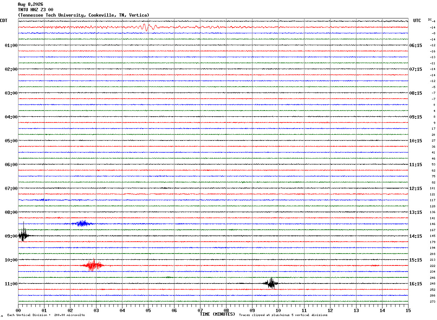The height and width of the screenshot is (320, 437).
Task: Click the 03:00 CDT hour label
Action: click(11, 93)
